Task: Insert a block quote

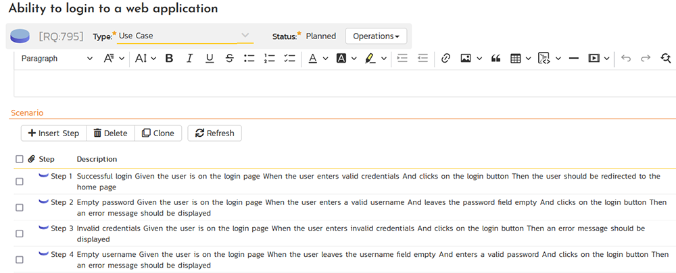Action: coord(496,59)
